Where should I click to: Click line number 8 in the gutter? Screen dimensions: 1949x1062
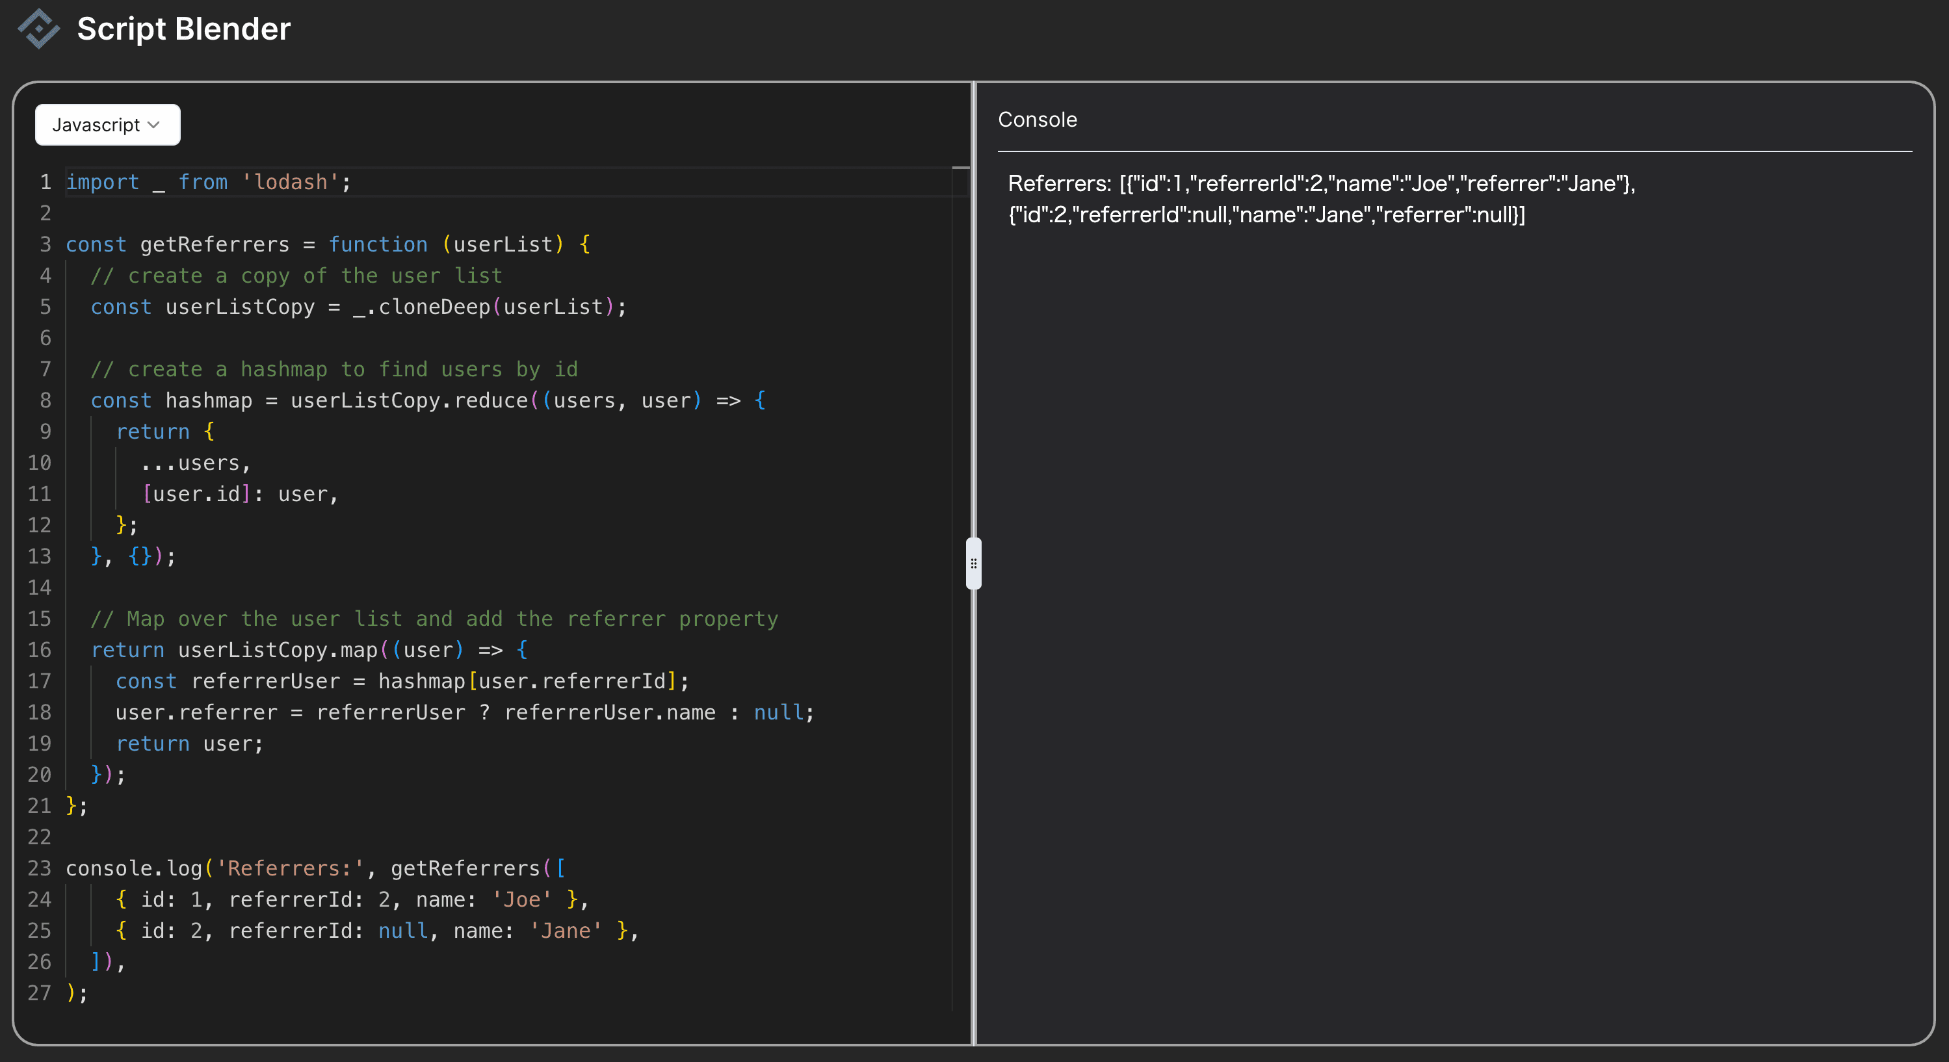pyautogui.click(x=46, y=400)
